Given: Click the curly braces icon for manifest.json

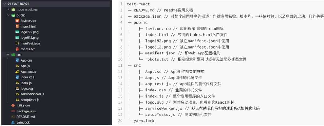Looking at the screenshot, I should [17, 43].
